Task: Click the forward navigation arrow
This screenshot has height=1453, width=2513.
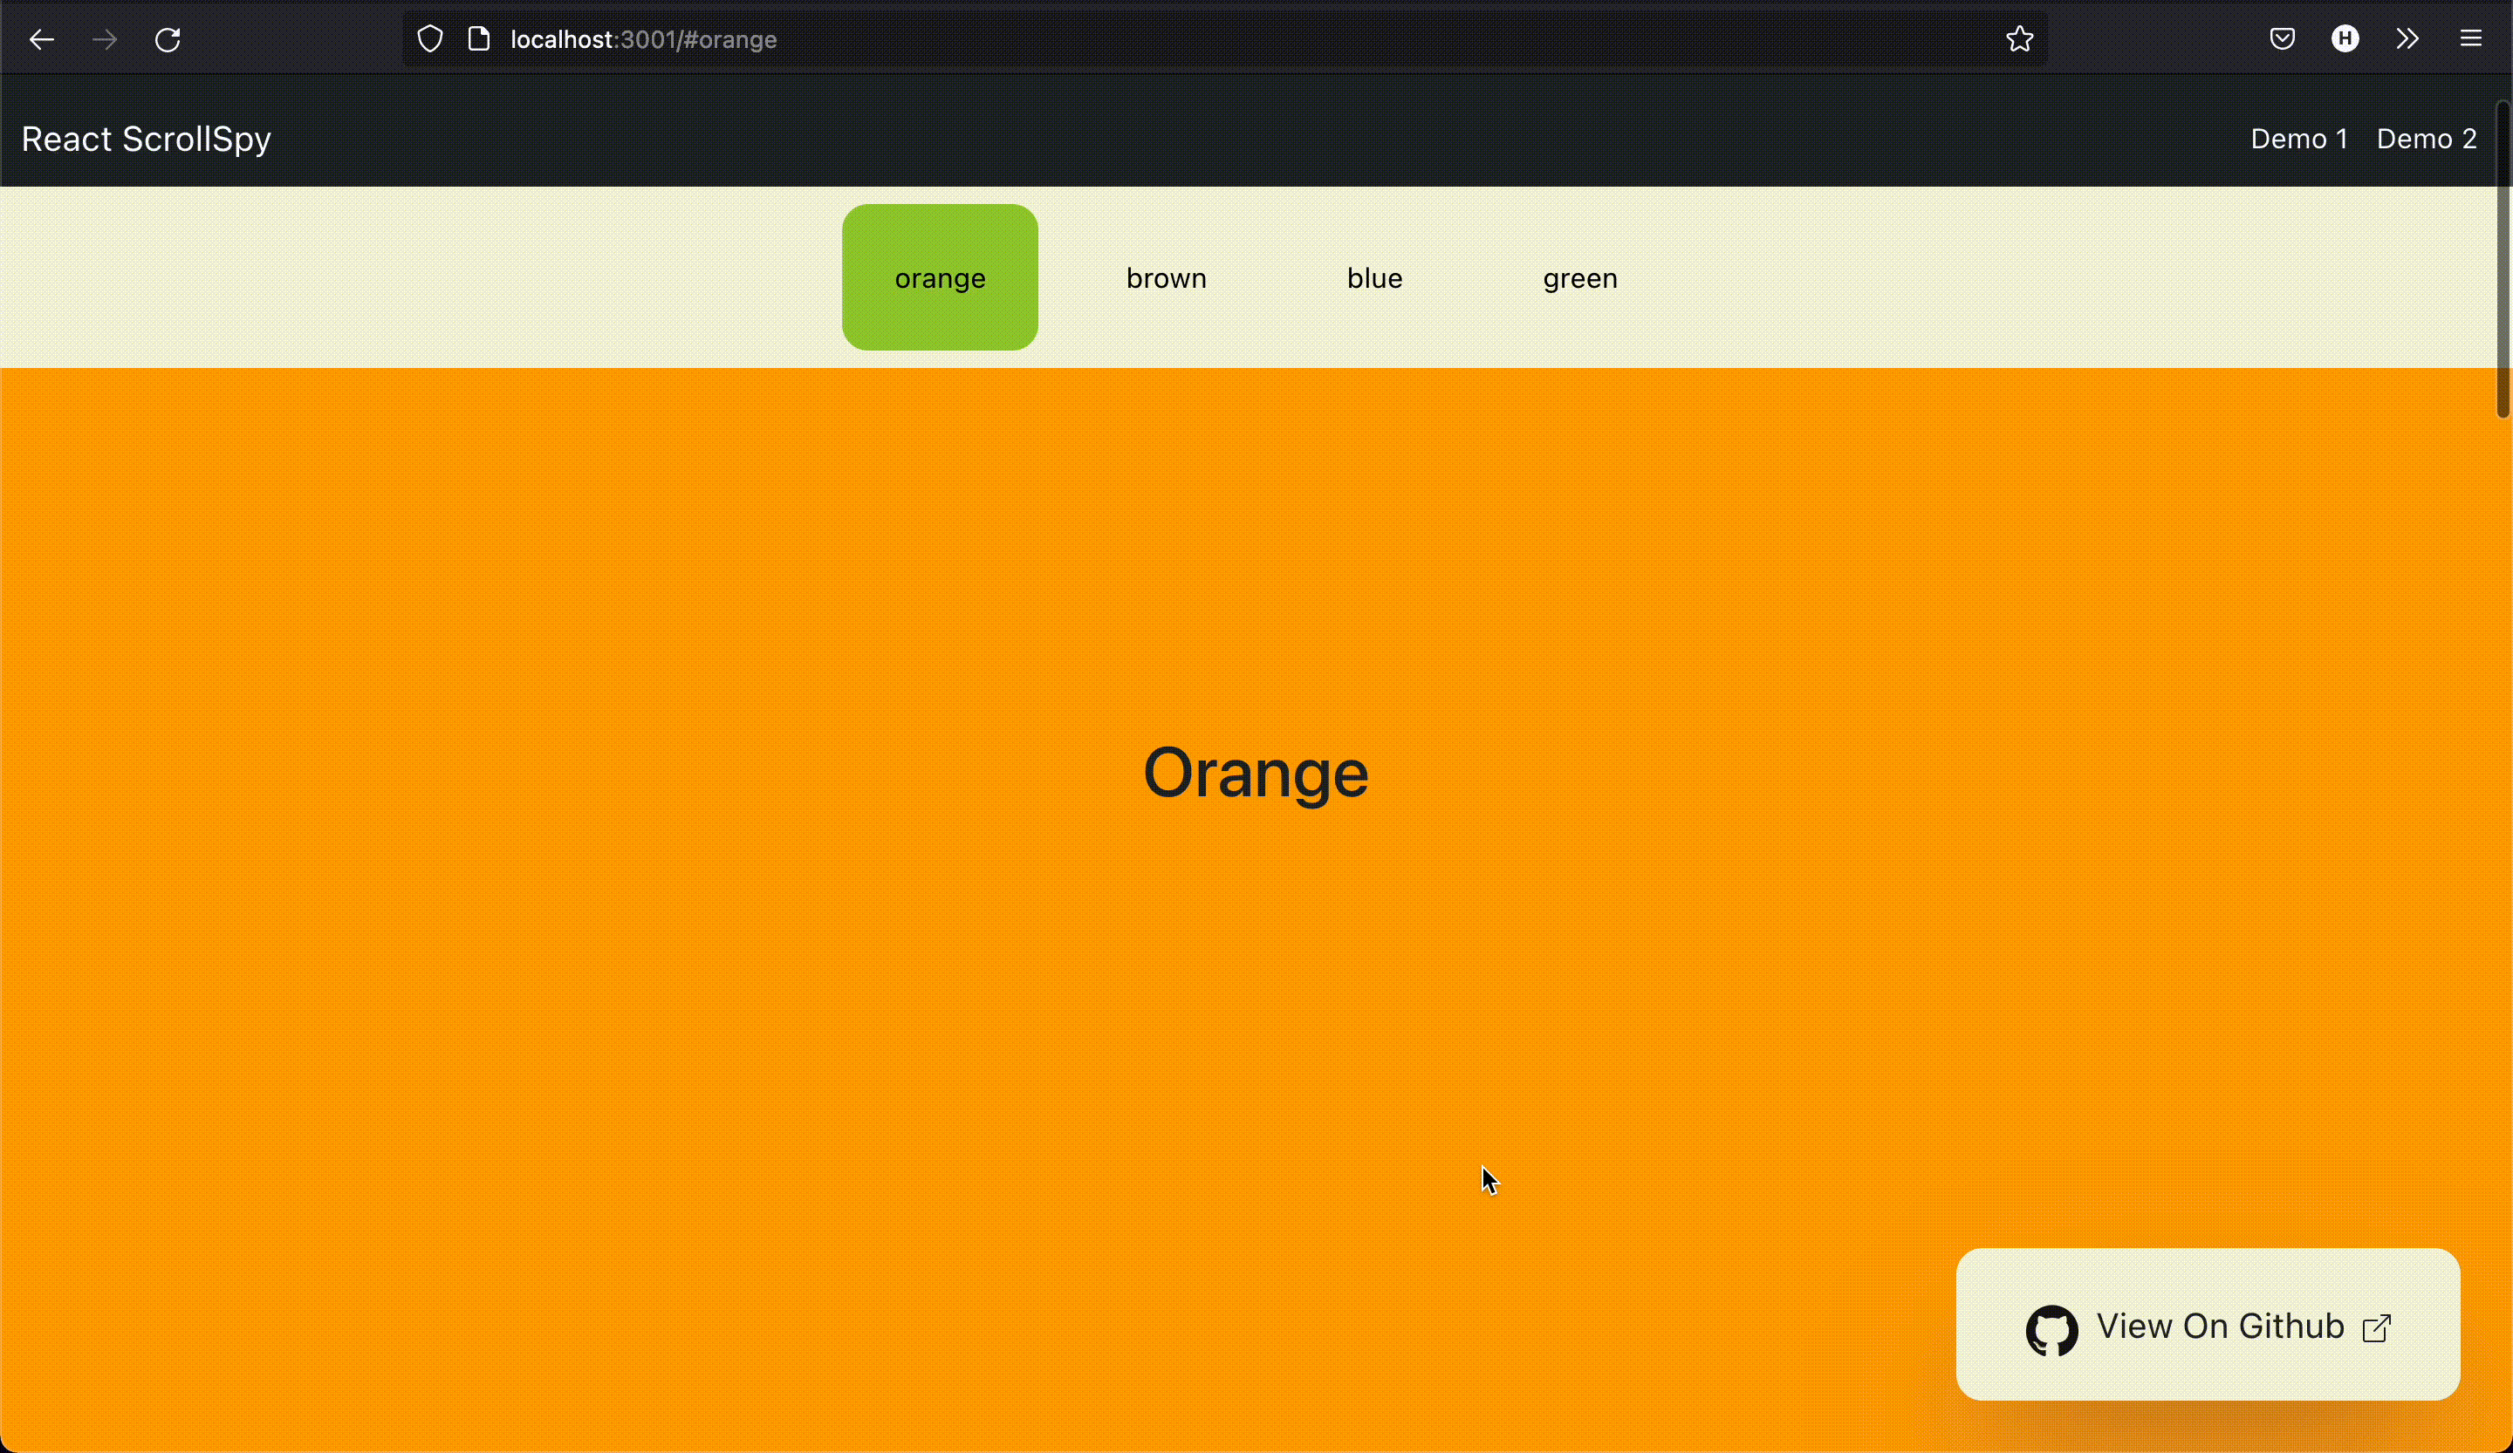Action: point(105,40)
